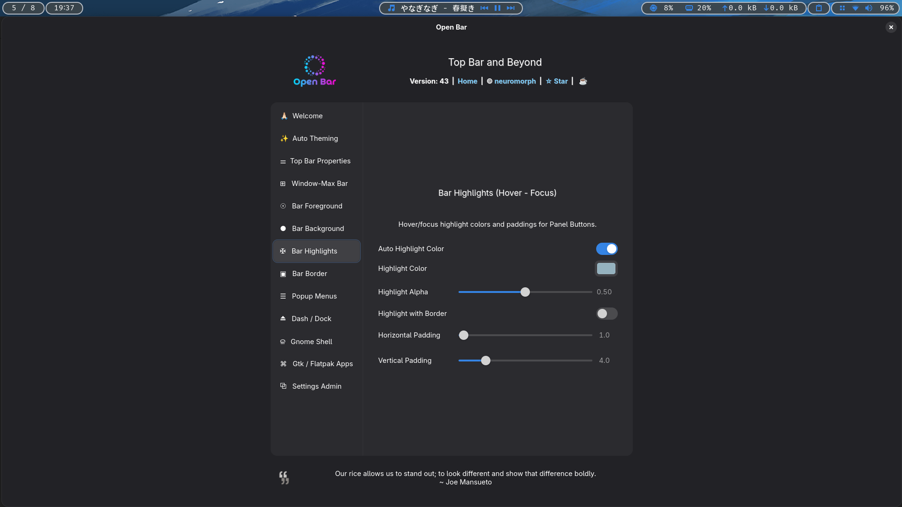The width and height of the screenshot is (902, 507).
Task: Click the music note icon
Action: pyautogui.click(x=391, y=8)
